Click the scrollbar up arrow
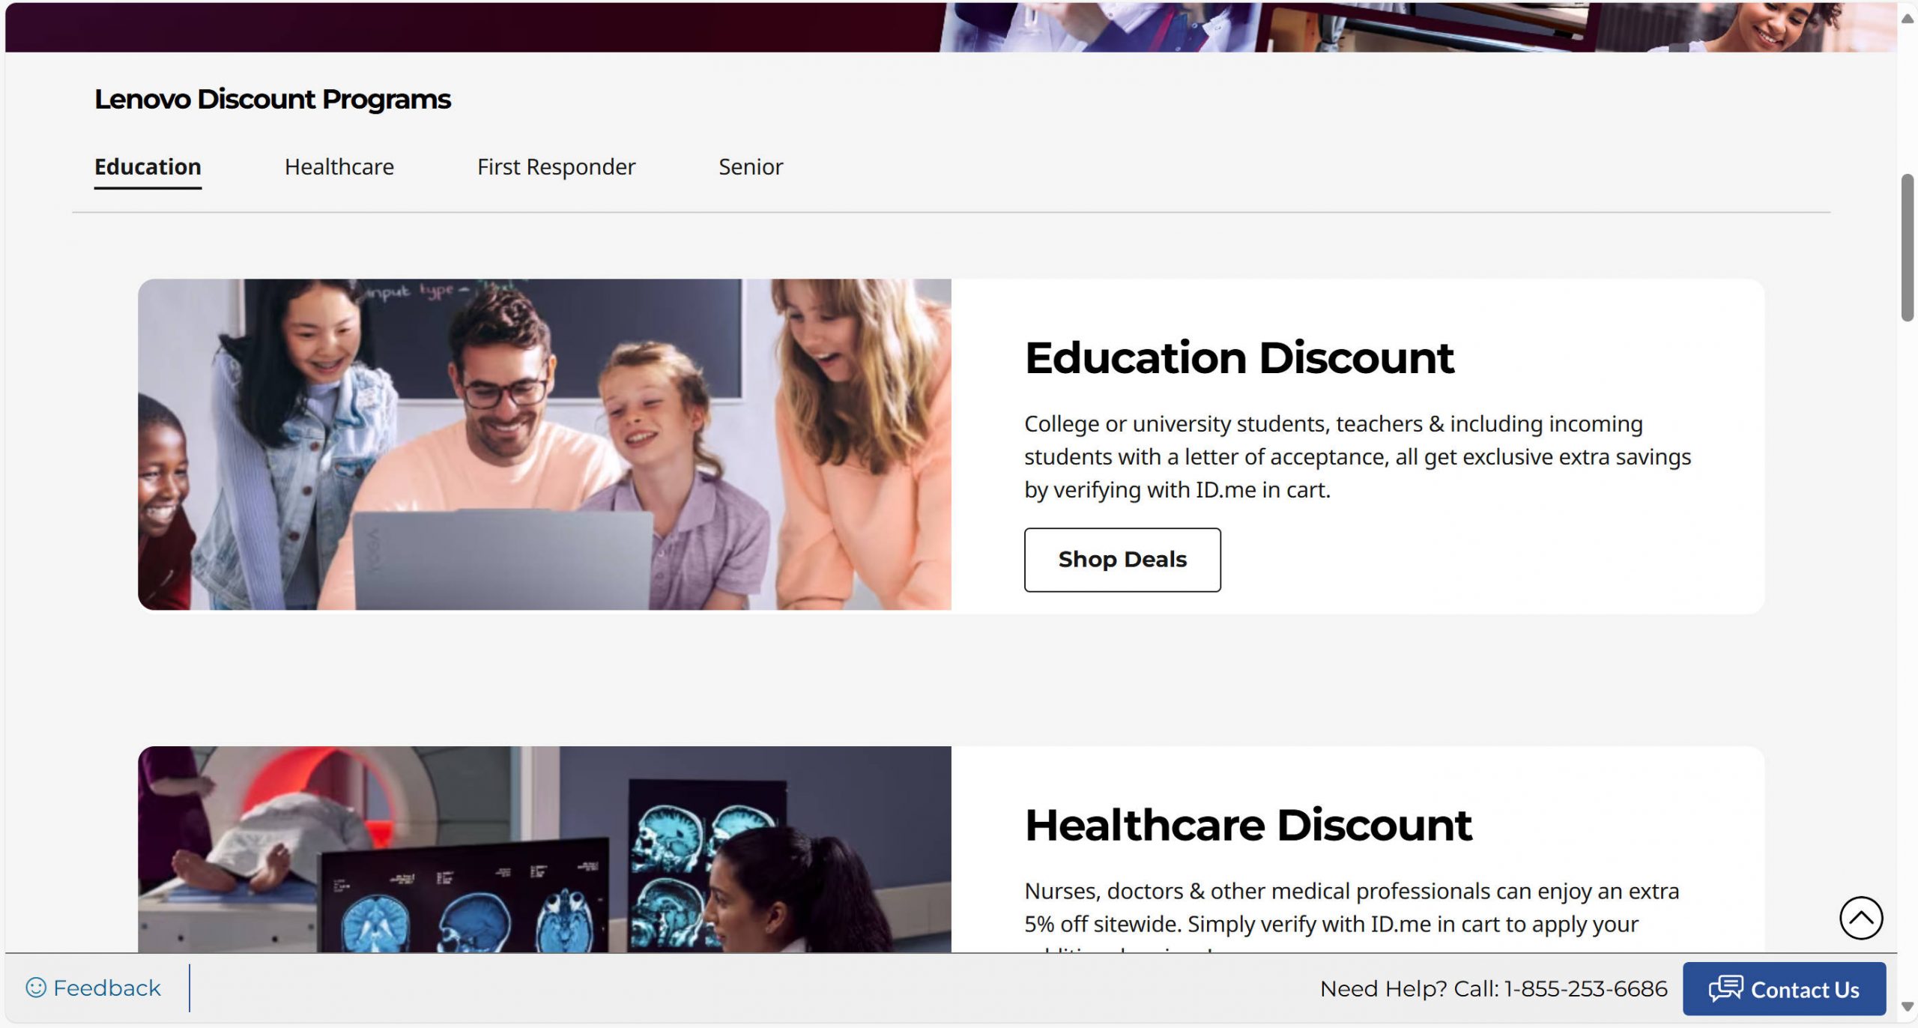1918x1028 pixels. click(x=1908, y=18)
